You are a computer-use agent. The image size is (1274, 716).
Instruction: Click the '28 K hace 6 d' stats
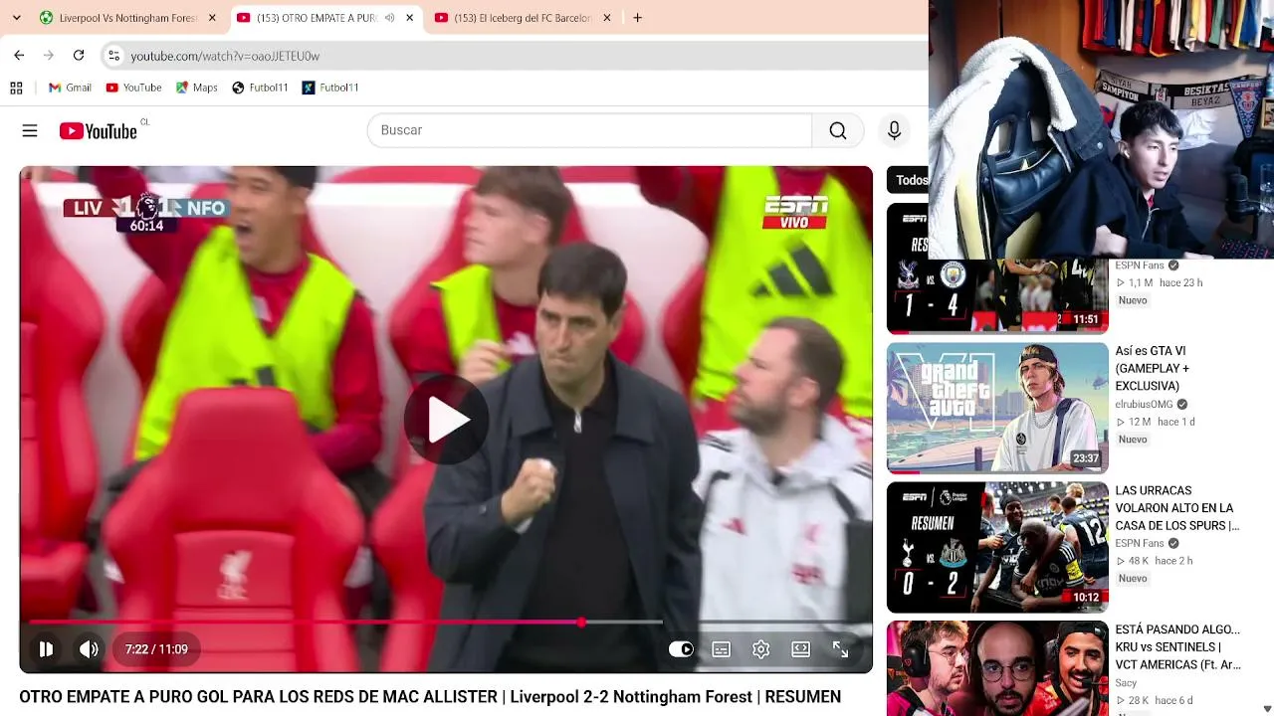click(x=1154, y=701)
